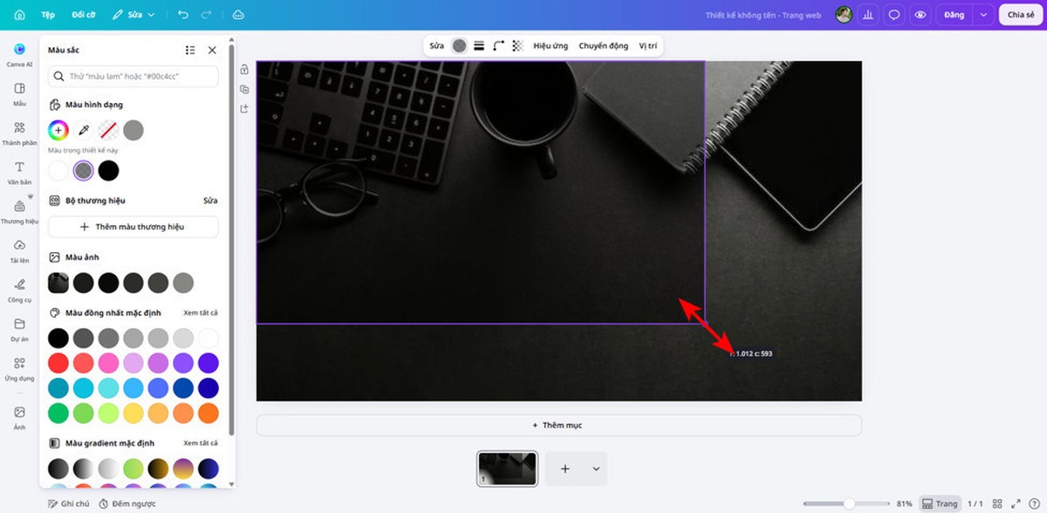Open chevron beside add page button
The image size is (1047, 513).
[x=596, y=469]
